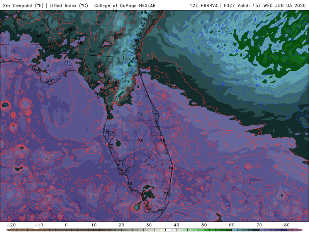Click the 75 dewpoint value on southwest Florida

pos(127,171)
